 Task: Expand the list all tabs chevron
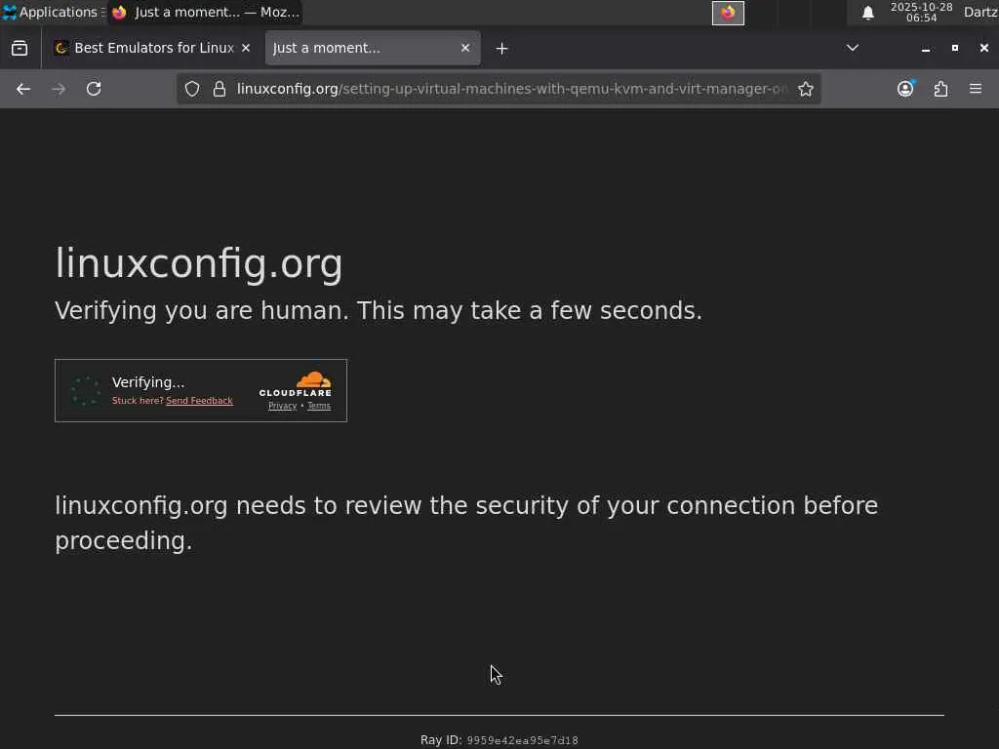(x=852, y=49)
